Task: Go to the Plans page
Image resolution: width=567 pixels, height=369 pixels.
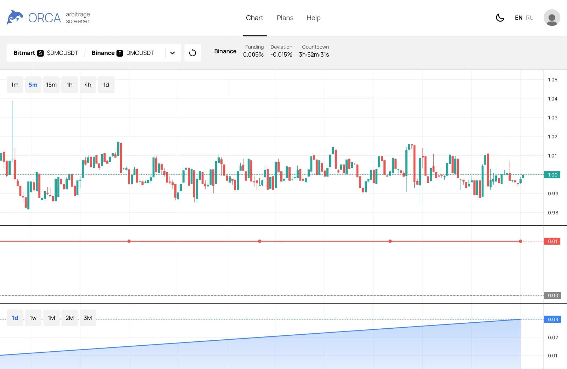Action: point(285,18)
